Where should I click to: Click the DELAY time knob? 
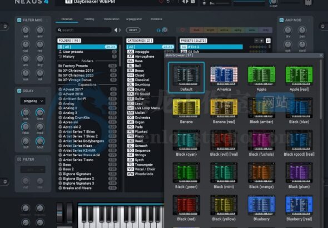(x=40, y=112)
